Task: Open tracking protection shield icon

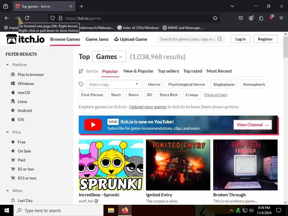Action: pos(53,18)
